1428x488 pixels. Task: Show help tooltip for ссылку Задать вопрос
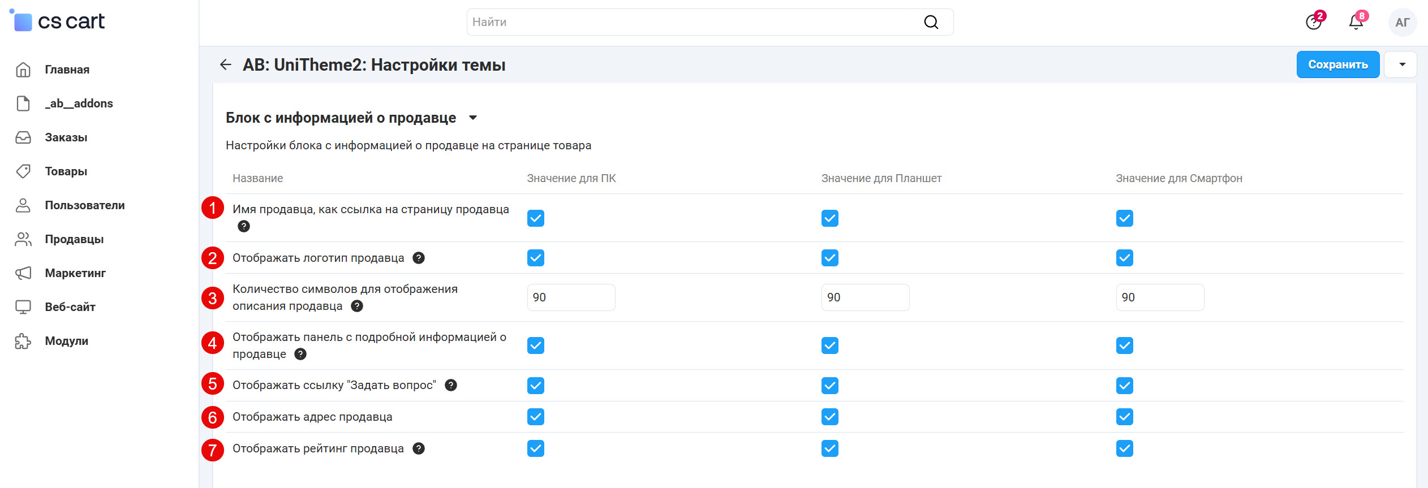point(451,385)
